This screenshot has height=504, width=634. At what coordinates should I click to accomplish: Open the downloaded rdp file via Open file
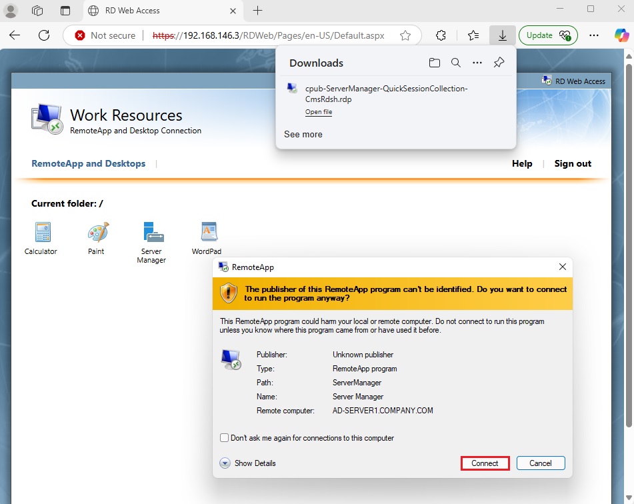319,111
